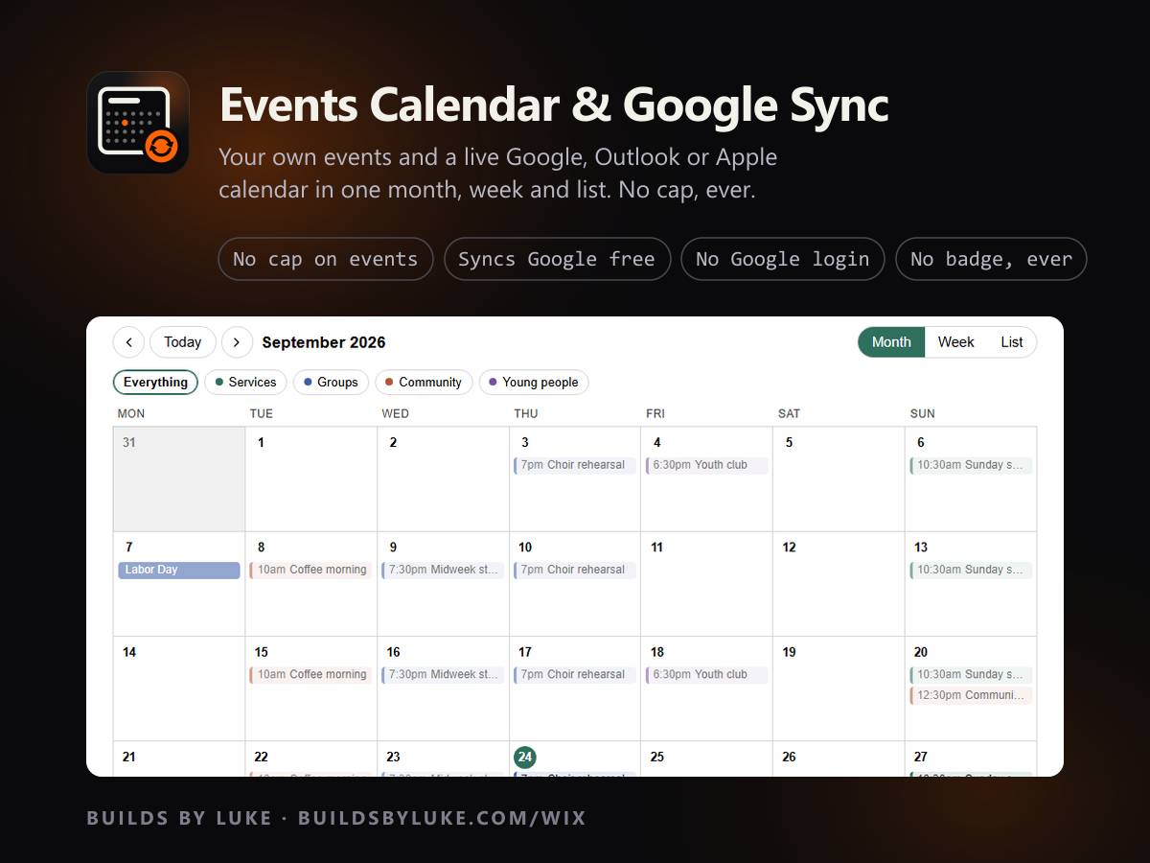Select the Everything filter chip
1150x863 pixels.
coord(155,382)
